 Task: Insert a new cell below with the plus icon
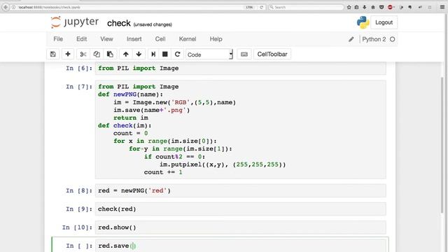(x=68, y=55)
